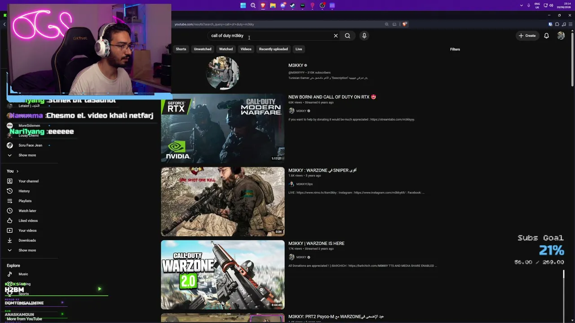The image size is (575, 323).
Task: Click the '17K views • Streamed 3 years ago' text
Action: 311,249
